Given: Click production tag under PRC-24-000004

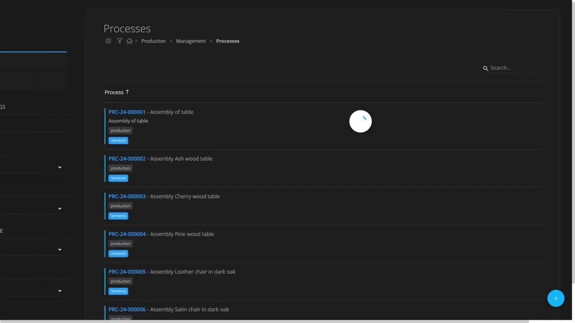Looking at the screenshot, I should pyautogui.click(x=120, y=244).
